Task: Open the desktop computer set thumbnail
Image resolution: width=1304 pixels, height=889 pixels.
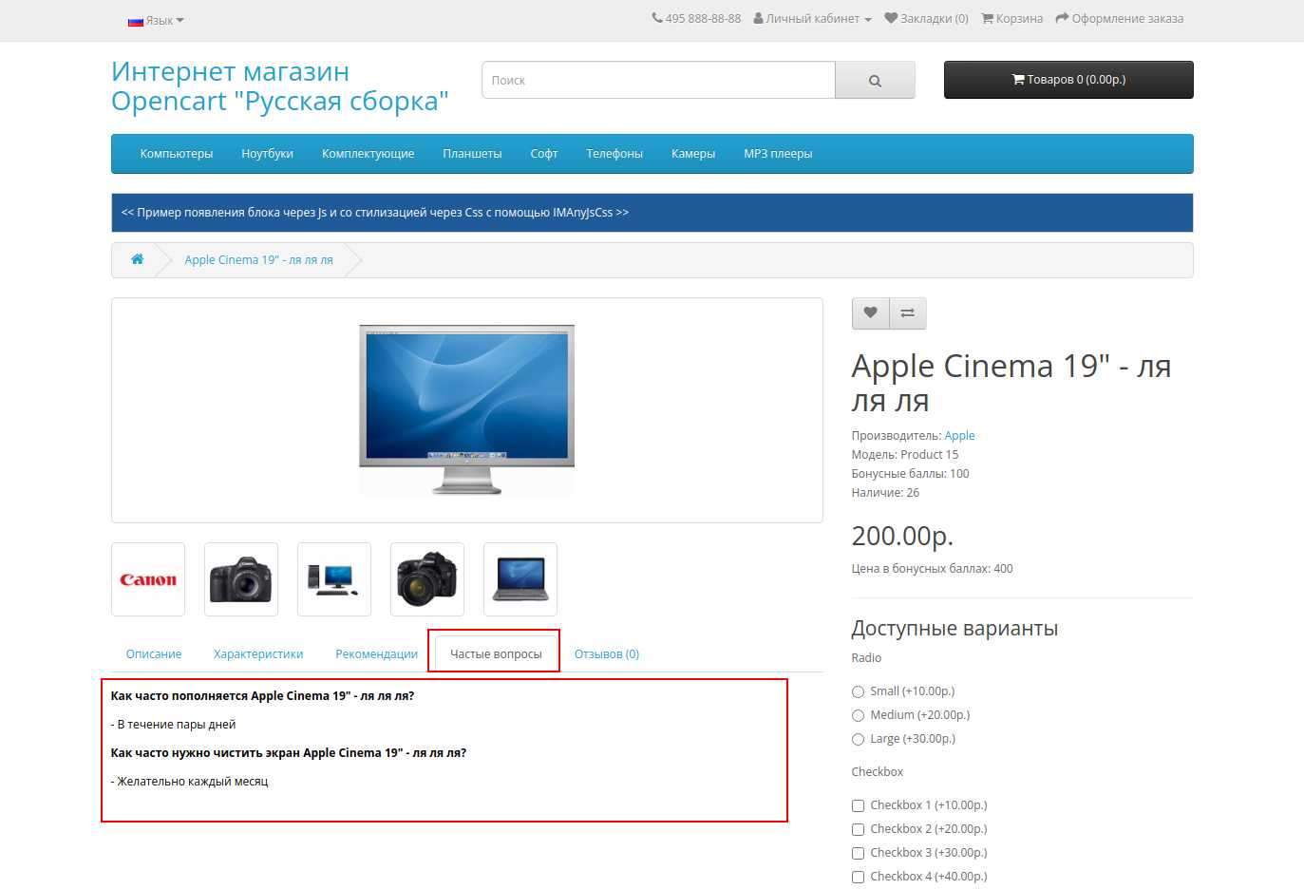Action: pos(334,579)
